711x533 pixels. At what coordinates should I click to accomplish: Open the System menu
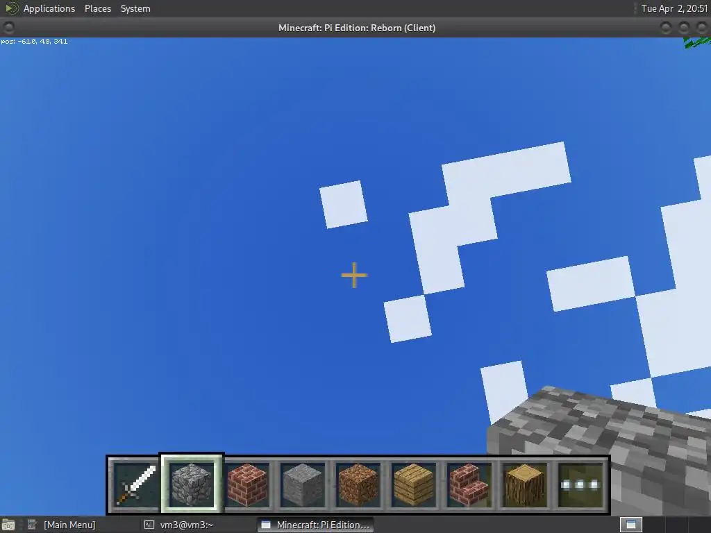(135, 8)
